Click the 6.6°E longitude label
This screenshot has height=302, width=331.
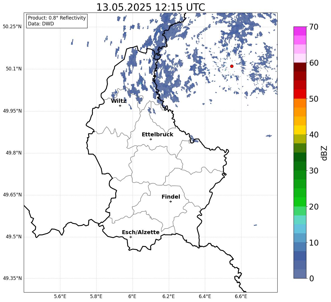coord(241,296)
